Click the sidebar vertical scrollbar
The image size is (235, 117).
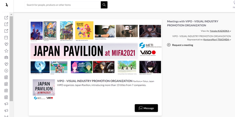click(x=11, y=59)
